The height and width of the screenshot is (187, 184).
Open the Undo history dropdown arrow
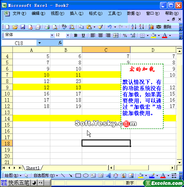tap(115, 27)
